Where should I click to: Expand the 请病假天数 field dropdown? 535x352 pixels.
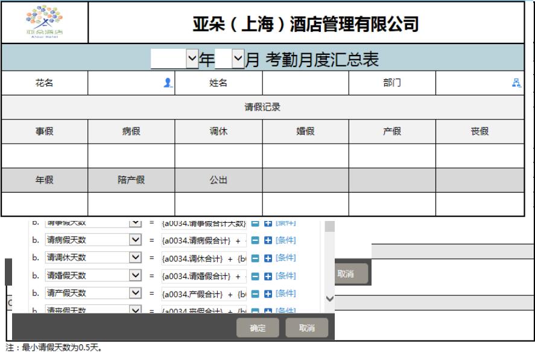pos(136,240)
